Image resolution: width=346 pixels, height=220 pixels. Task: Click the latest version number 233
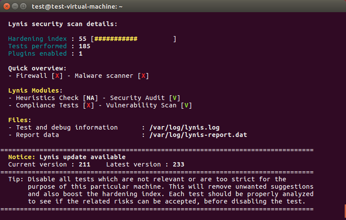tap(178, 164)
